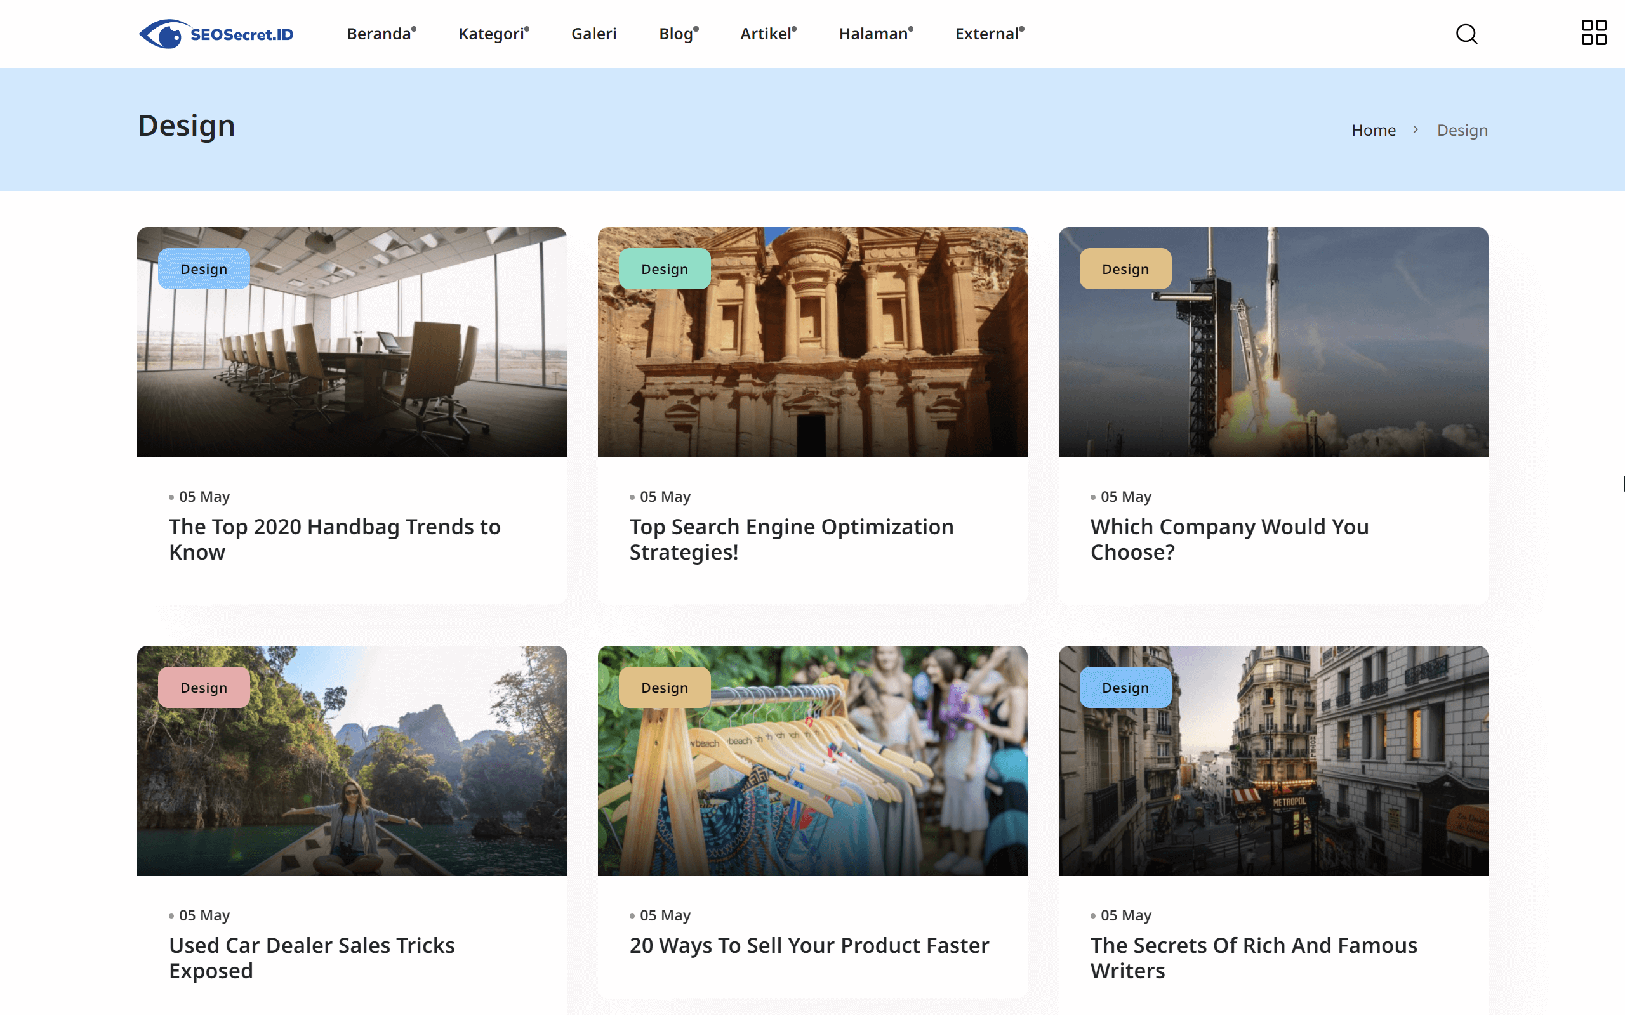The width and height of the screenshot is (1625, 1015).
Task: Select the green Design tag on the SEO strategies post
Action: click(x=664, y=268)
